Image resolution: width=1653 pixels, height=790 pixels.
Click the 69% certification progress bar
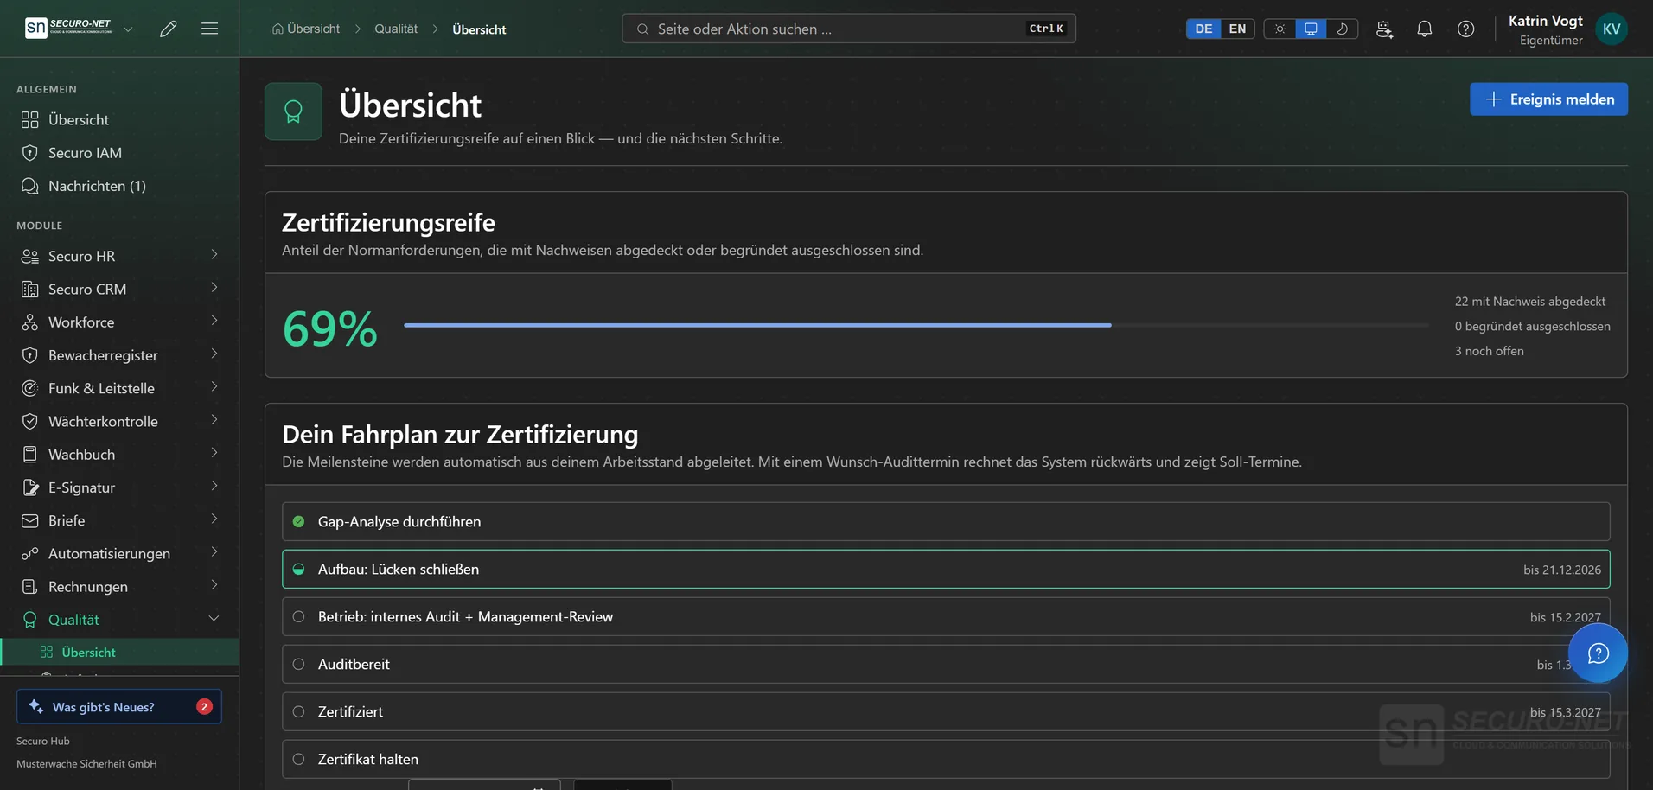click(x=916, y=325)
